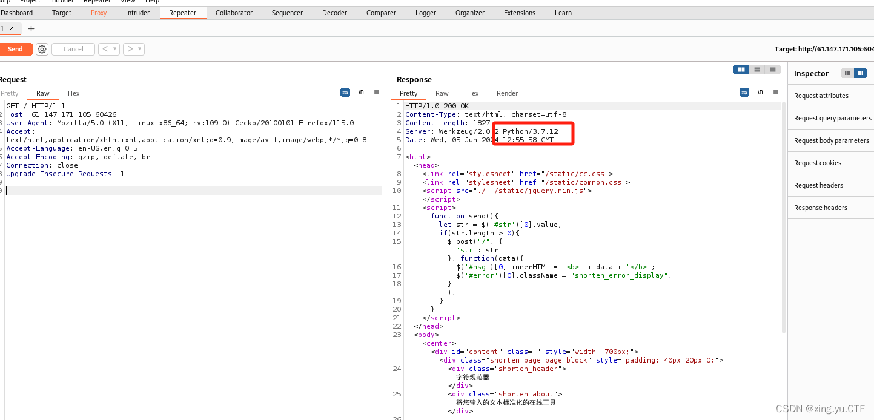The width and height of the screenshot is (874, 420).
Task: Switch to combined tabbed view layout
Action: (x=773, y=70)
